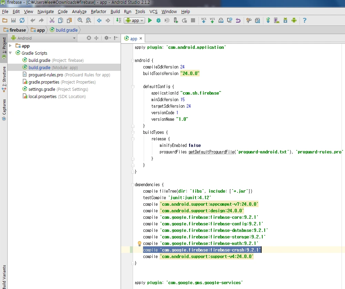Open settings.gradle in the project tree
Image resolution: width=345 pixels, height=289 pixels.
[41, 89]
